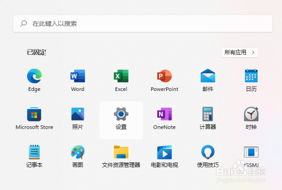Click the search box 在此键入以搜索
This screenshot has height=190, width=282.
tap(143, 23)
